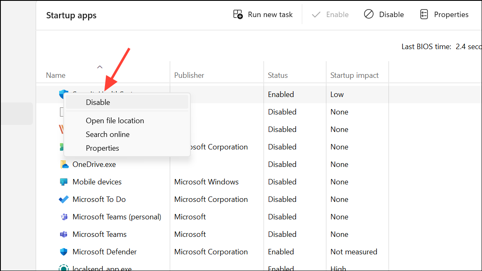Click the Enable checkmark icon in toolbar
The width and height of the screenshot is (482, 271).
316,15
